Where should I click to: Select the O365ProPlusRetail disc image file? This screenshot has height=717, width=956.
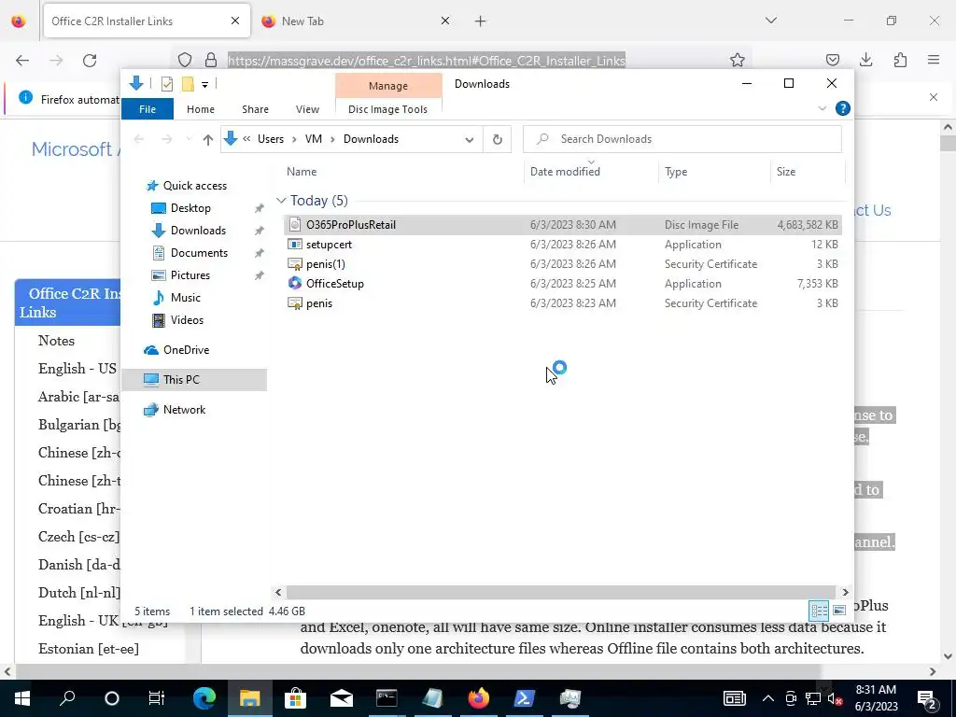(x=562, y=225)
